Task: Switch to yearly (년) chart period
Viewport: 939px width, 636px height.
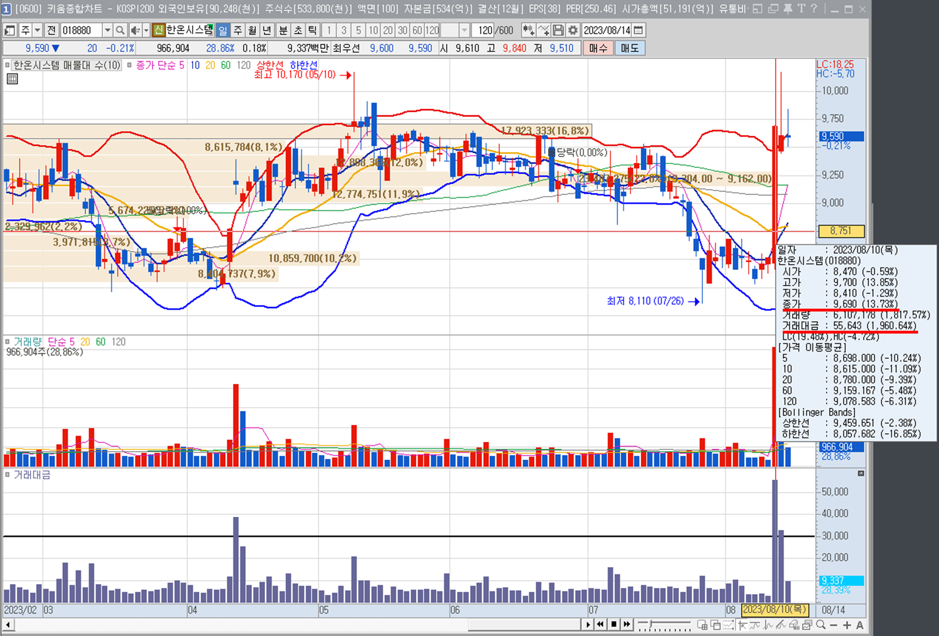Action: click(267, 30)
